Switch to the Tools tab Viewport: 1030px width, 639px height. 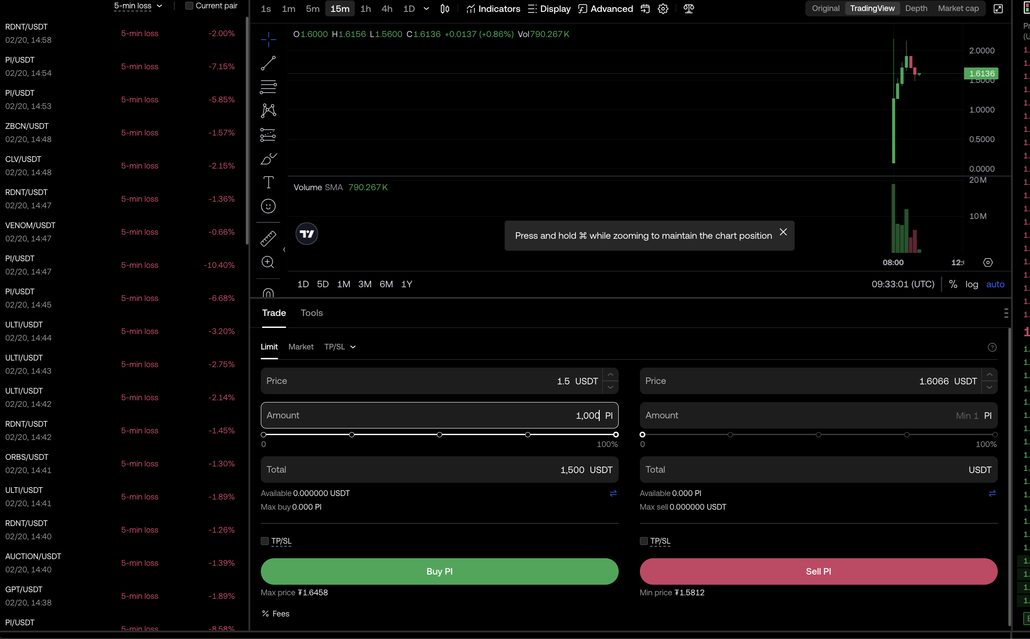pos(312,313)
